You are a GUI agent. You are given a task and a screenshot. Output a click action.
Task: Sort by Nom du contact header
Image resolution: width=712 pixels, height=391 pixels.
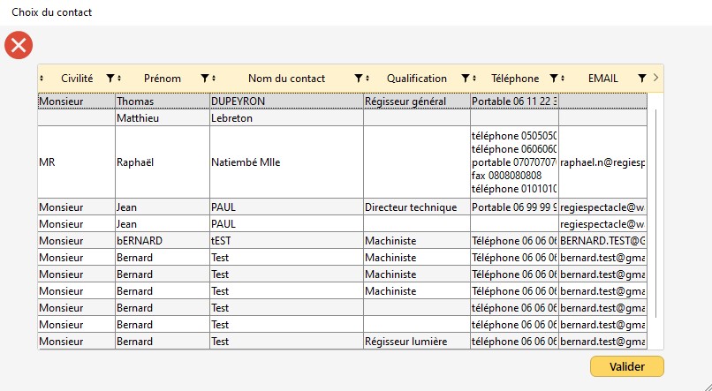click(x=286, y=79)
